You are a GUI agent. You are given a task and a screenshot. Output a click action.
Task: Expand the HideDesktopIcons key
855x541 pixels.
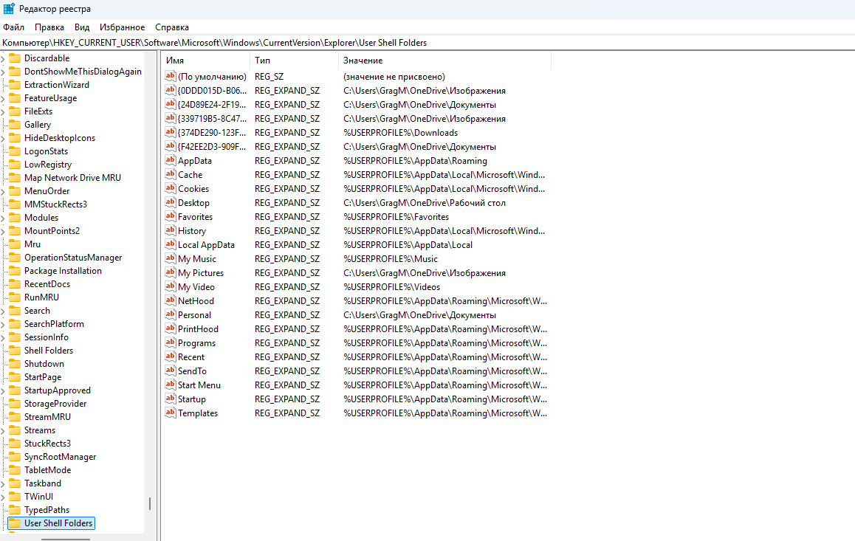pos(3,138)
